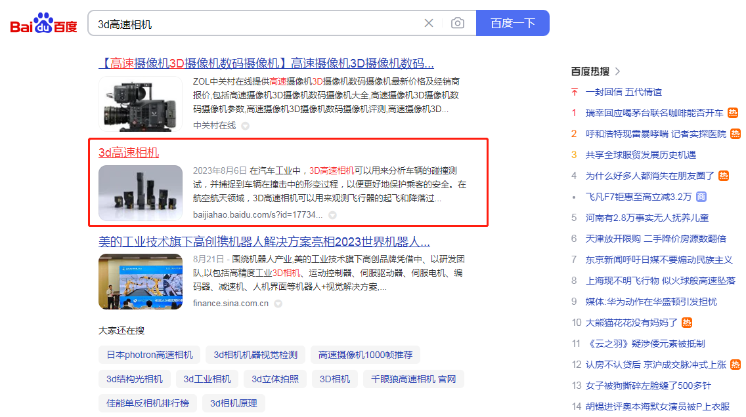The height and width of the screenshot is (417, 746).
Task: Open hot search 河南有2.8万事实无人抚养儿童
Action: [647, 218]
